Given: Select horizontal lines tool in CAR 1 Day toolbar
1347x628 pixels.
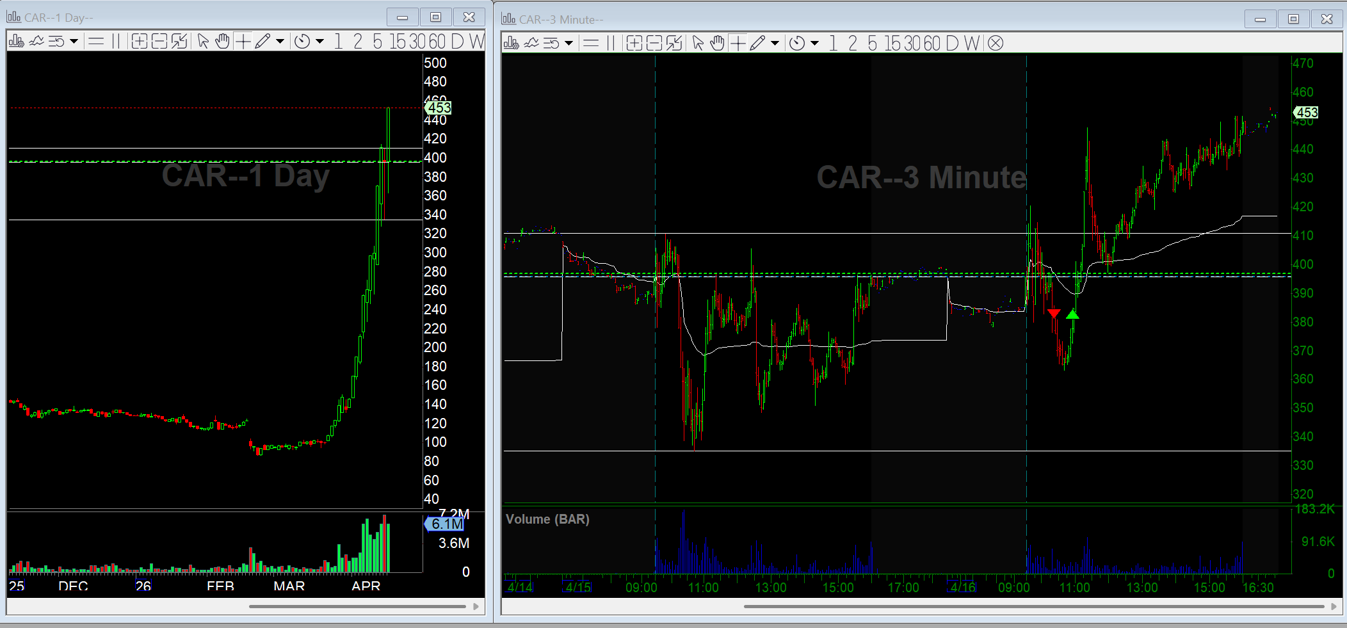Looking at the screenshot, I should pyautogui.click(x=96, y=42).
